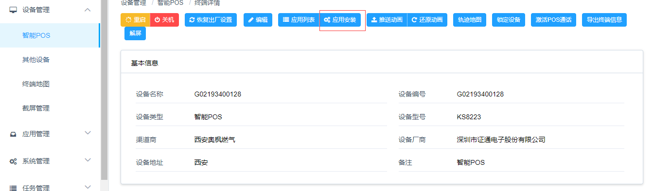The width and height of the screenshot is (653, 191).
Task: Expand the 应用管理 sidebar menu
Action: [x=51, y=133]
